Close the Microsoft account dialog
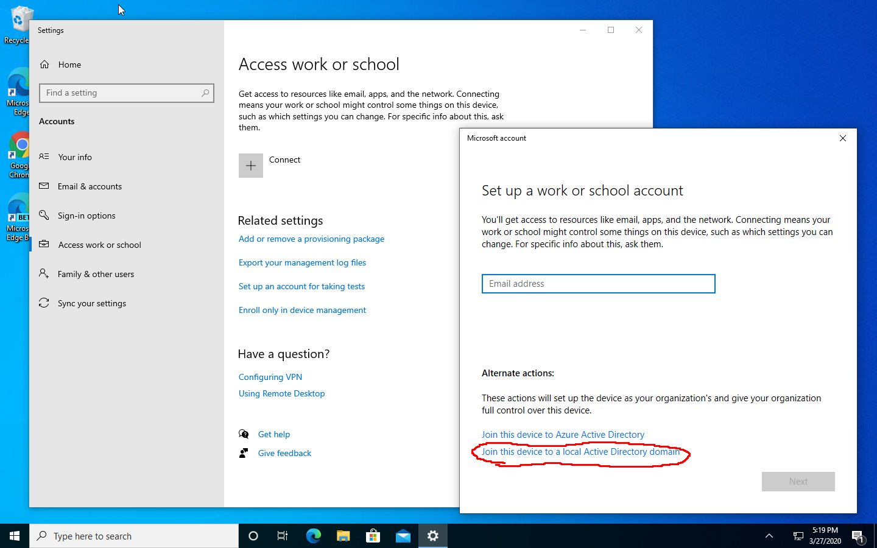Image resolution: width=877 pixels, height=548 pixels. pyautogui.click(x=843, y=138)
